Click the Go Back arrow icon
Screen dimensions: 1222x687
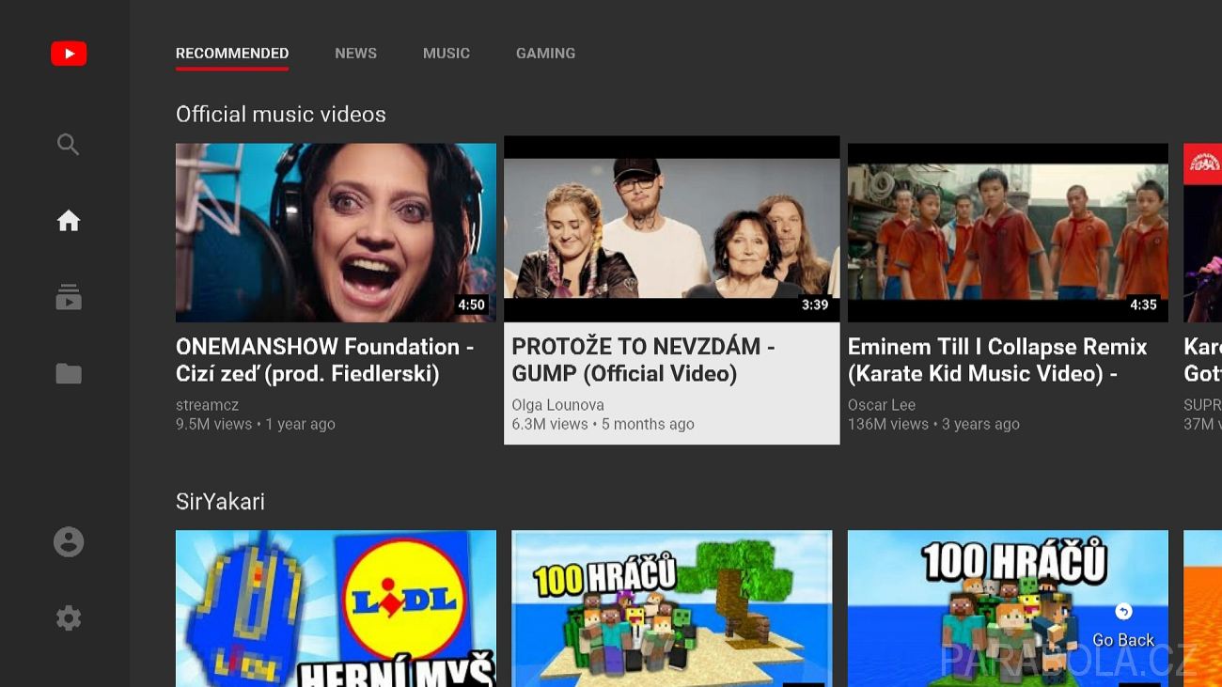tap(1123, 612)
